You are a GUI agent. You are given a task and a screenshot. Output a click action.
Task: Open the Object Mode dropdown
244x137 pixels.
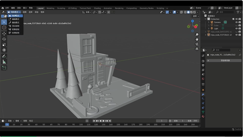(x=14, y=12)
